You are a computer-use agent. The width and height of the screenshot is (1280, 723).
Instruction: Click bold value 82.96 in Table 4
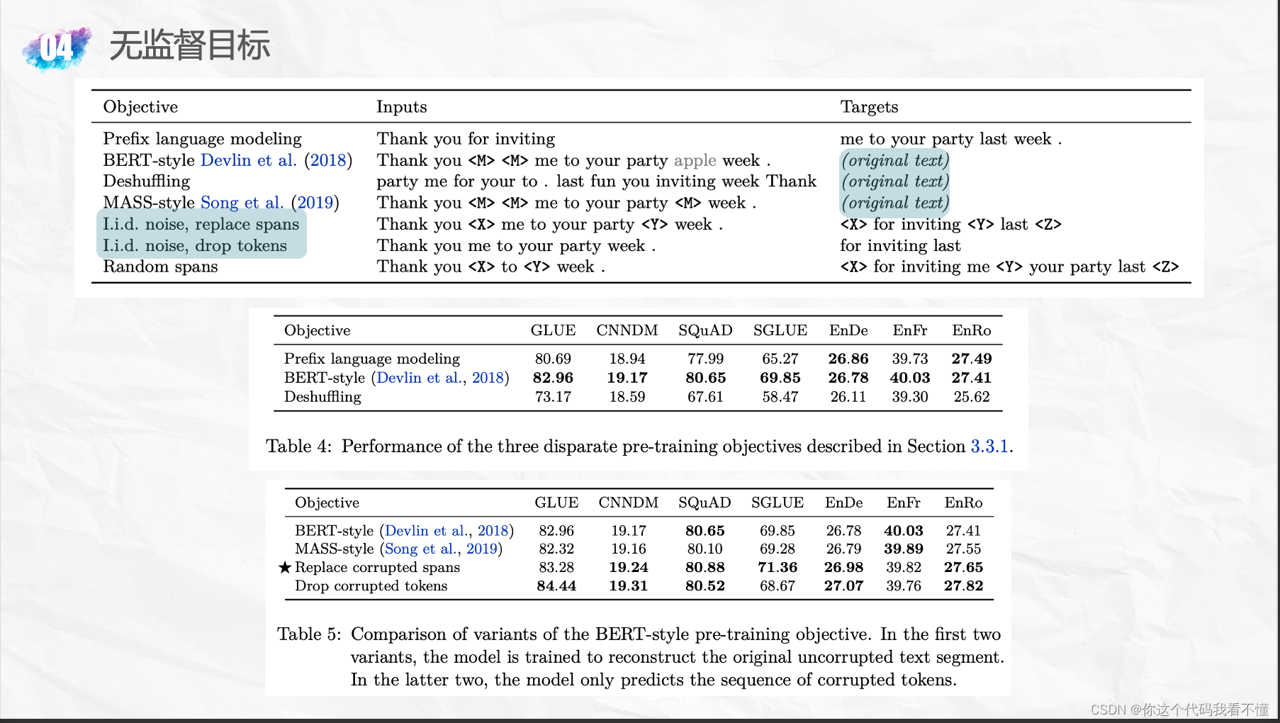pyautogui.click(x=553, y=378)
